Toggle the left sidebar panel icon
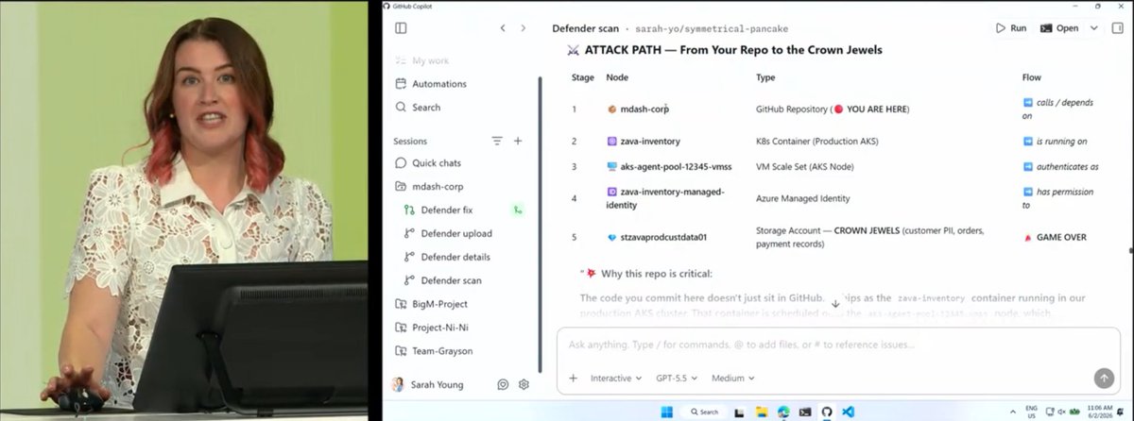The height and width of the screenshot is (421, 1134). (x=401, y=28)
